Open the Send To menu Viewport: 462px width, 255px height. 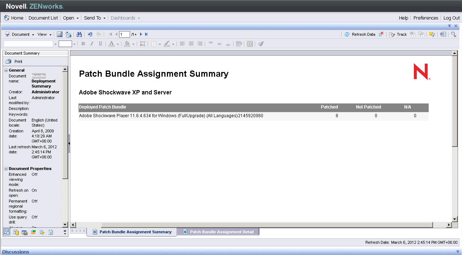(95, 18)
